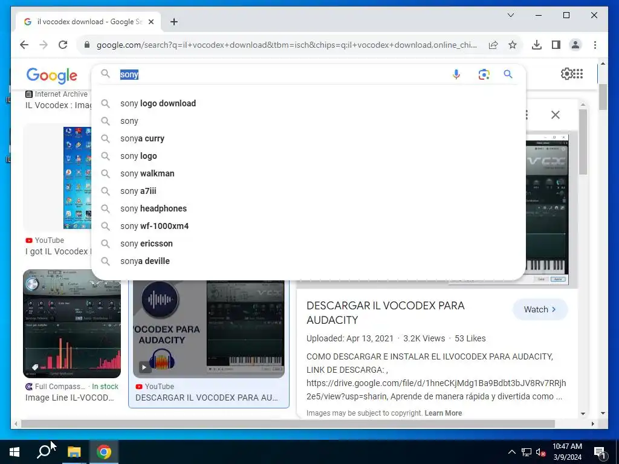Screen dimensions: 619x464
Task: Share this page using the share icon
Action: [493, 45]
